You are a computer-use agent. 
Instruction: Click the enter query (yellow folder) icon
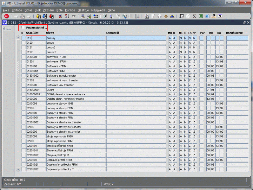(x=38, y=16)
